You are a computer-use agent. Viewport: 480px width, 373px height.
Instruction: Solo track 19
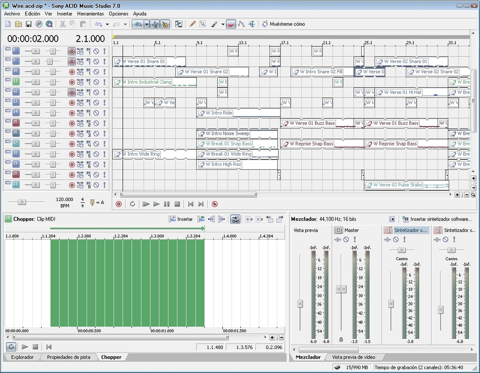[x=104, y=165]
